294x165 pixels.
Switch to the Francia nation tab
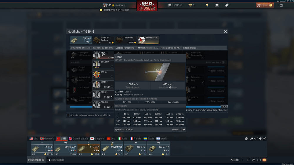(135, 139)
